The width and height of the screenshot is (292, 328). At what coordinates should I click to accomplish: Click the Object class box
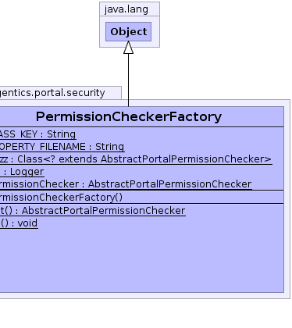click(128, 31)
